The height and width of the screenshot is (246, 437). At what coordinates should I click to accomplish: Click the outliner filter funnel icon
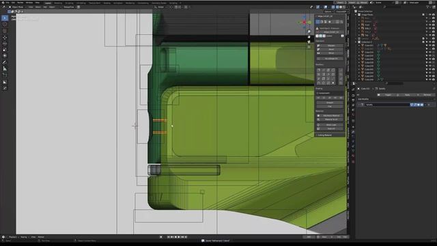click(428, 7)
